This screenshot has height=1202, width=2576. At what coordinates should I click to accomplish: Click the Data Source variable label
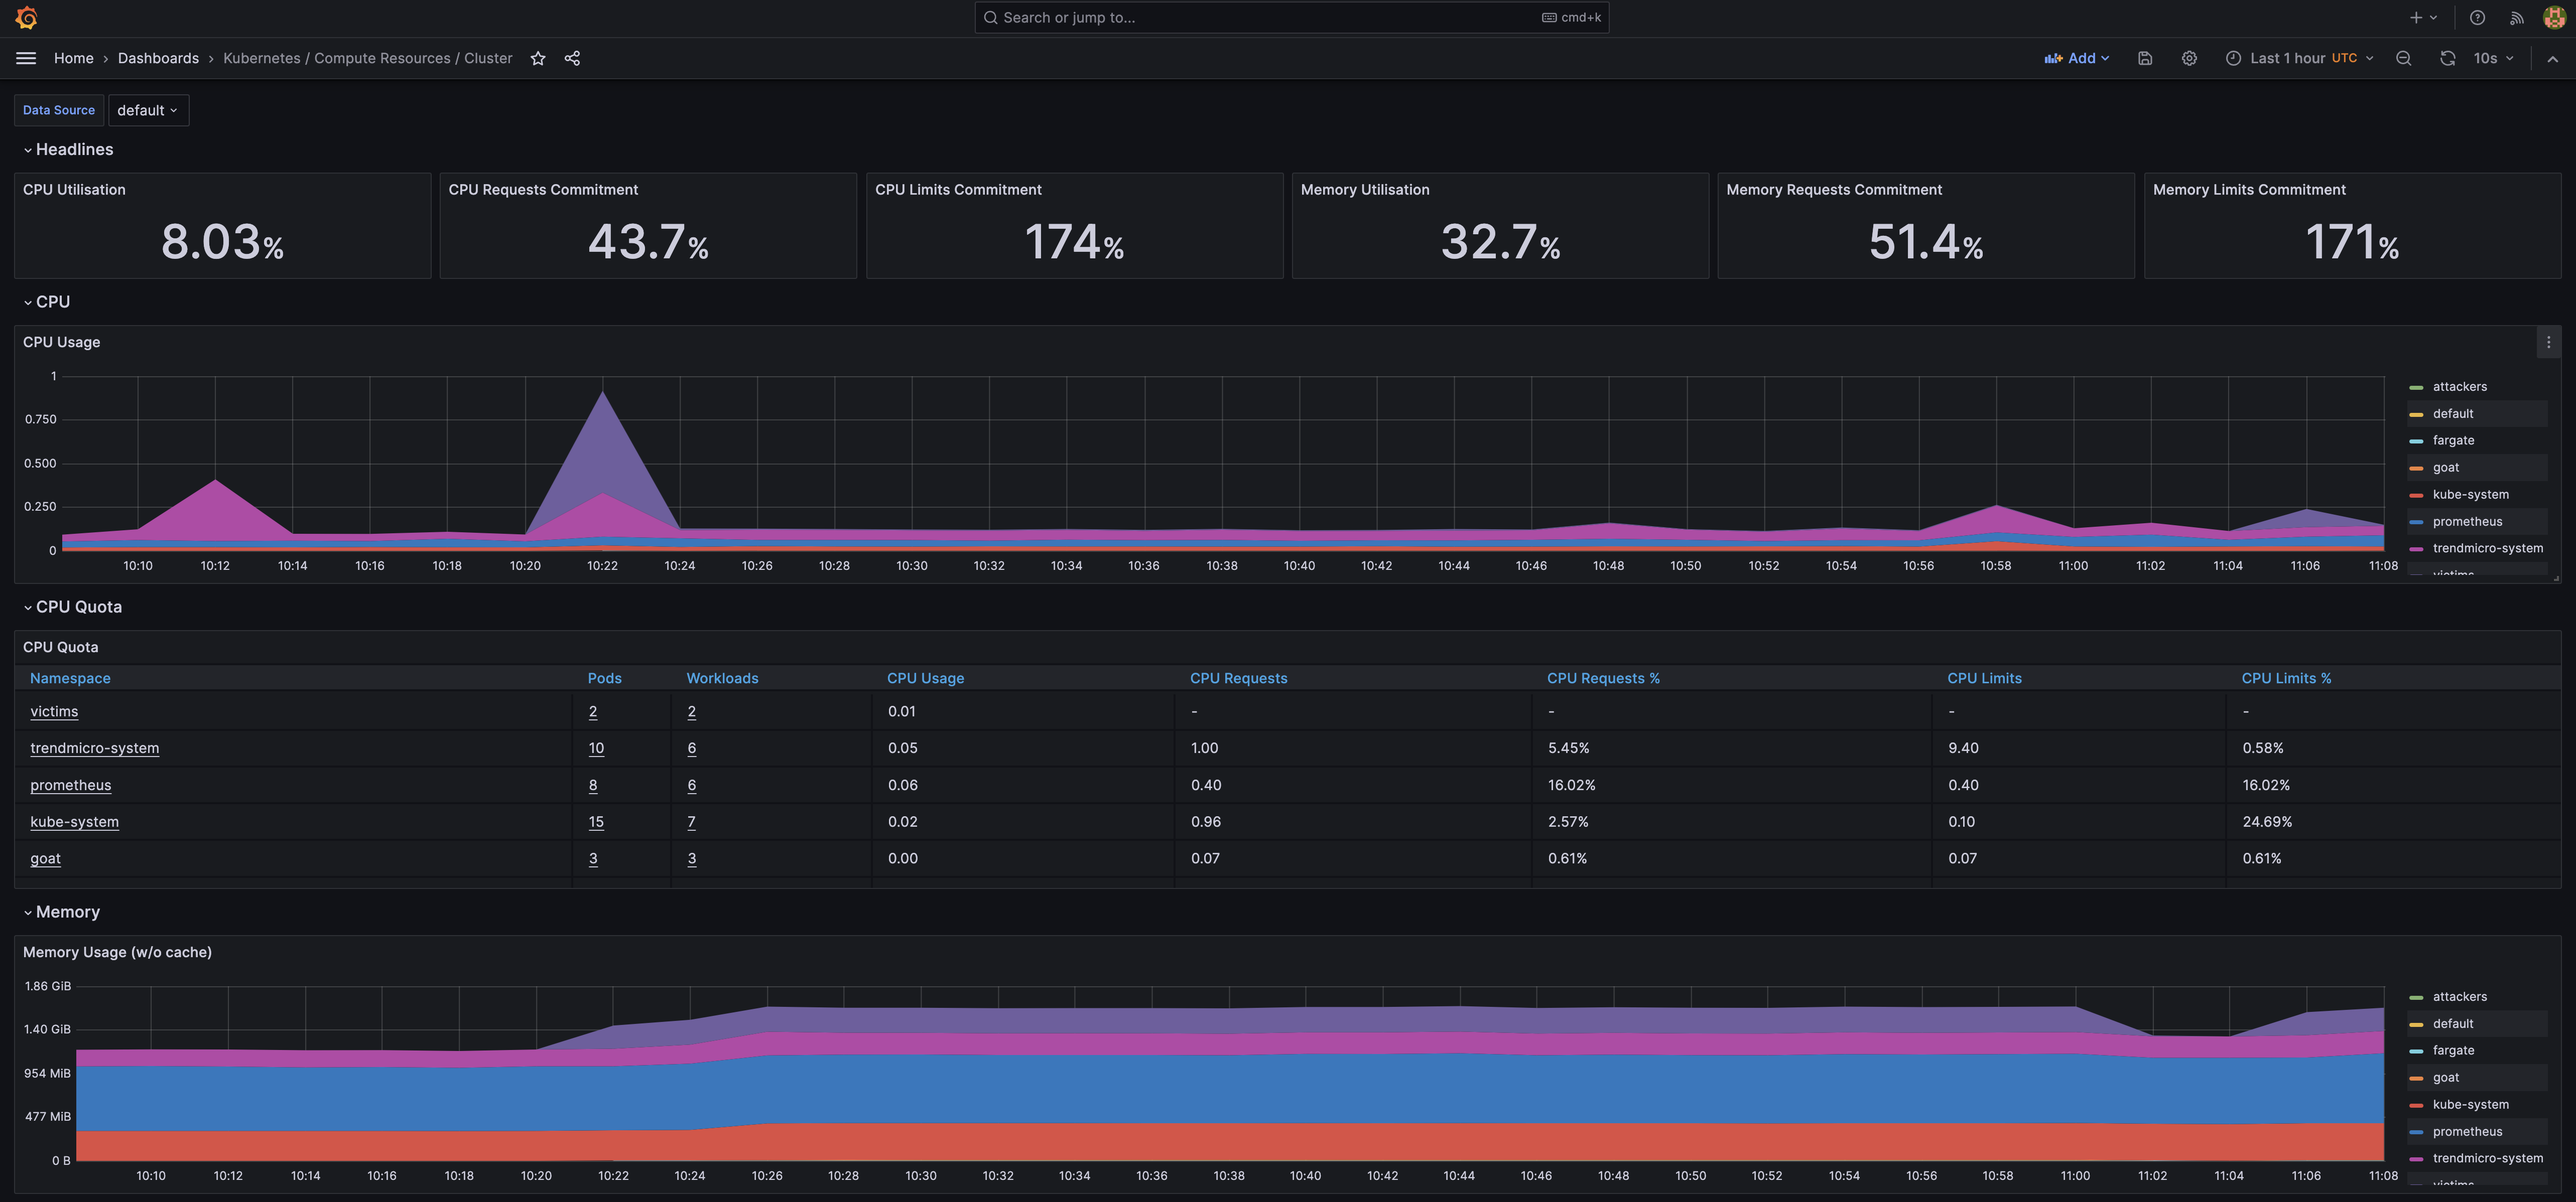coord(59,110)
